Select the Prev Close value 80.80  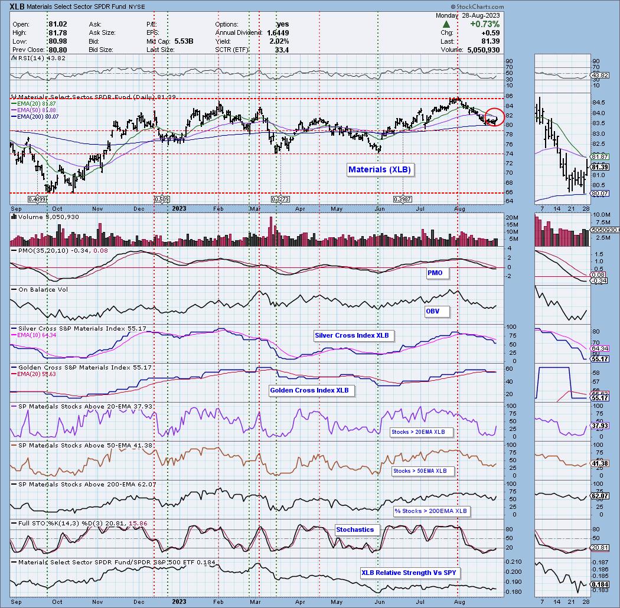pos(58,50)
